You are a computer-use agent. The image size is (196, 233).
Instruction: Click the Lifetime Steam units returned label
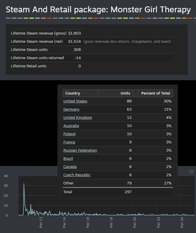37,58
